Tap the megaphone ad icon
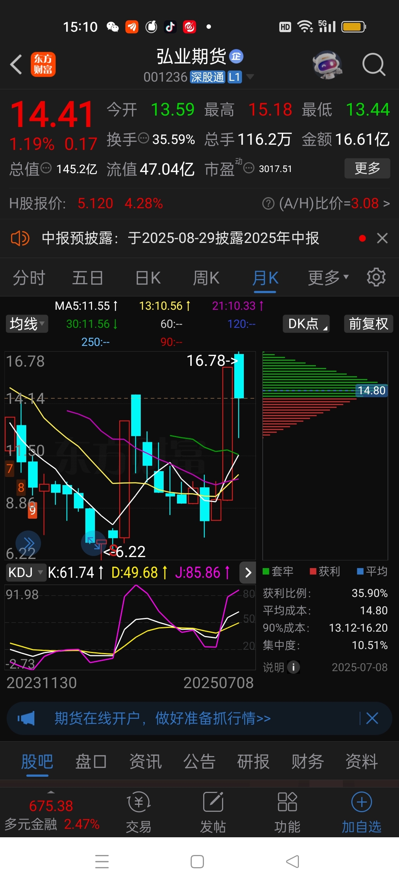This screenshot has height=886, width=399. [x=26, y=718]
